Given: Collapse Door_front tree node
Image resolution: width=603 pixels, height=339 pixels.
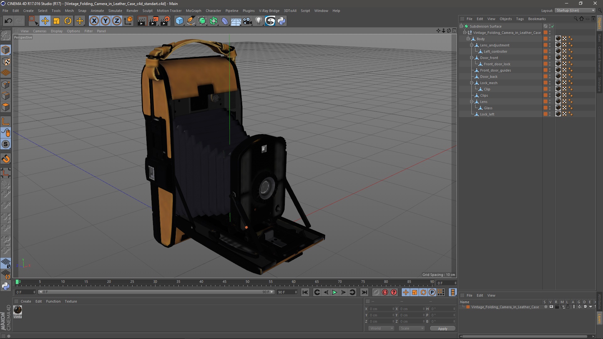Looking at the screenshot, I should (x=472, y=58).
